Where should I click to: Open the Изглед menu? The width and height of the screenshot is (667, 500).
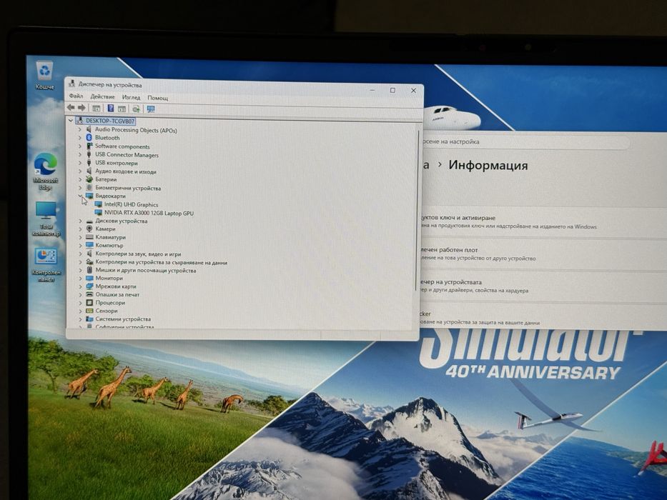click(x=131, y=97)
